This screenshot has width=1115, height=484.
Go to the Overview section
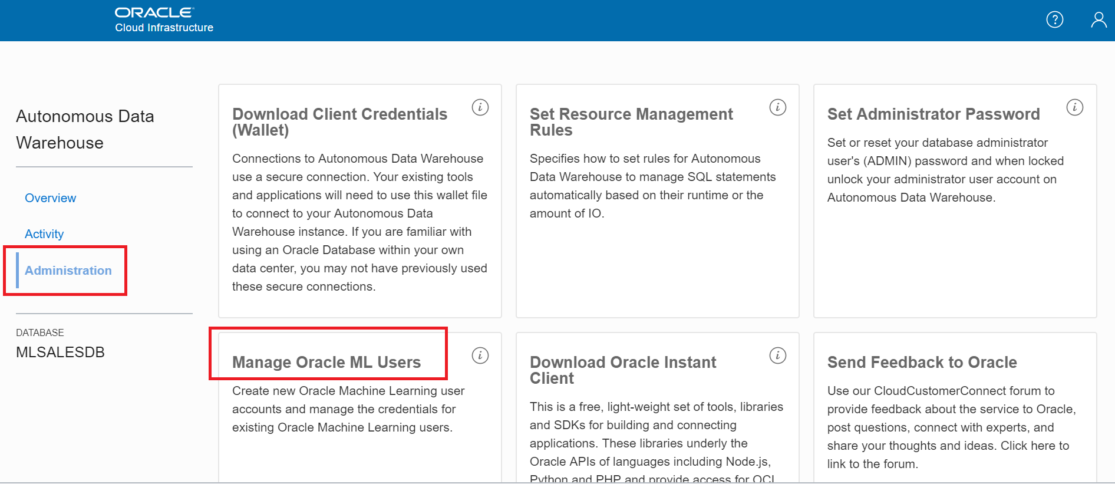click(x=51, y=198)
